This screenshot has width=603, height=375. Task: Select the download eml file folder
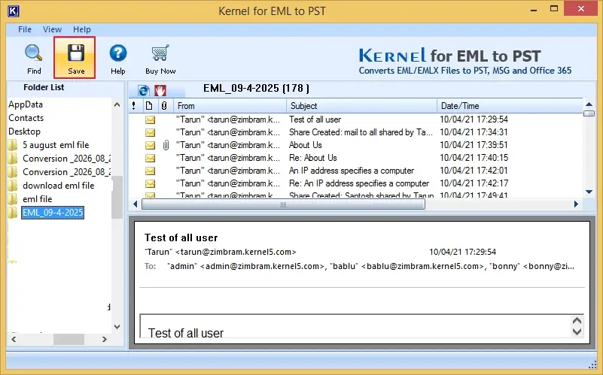59,186
